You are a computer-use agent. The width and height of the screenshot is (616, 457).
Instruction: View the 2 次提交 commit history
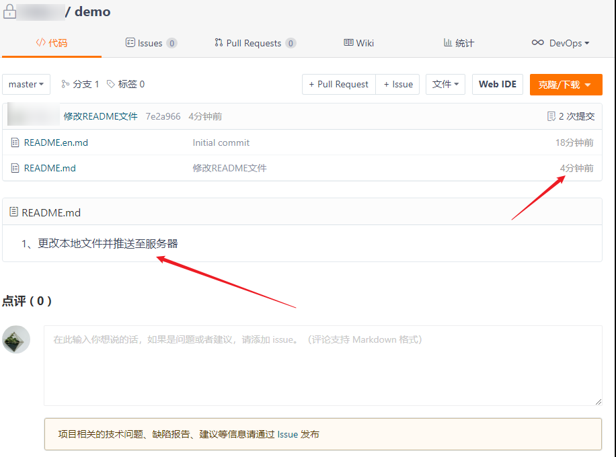point(571,116)
